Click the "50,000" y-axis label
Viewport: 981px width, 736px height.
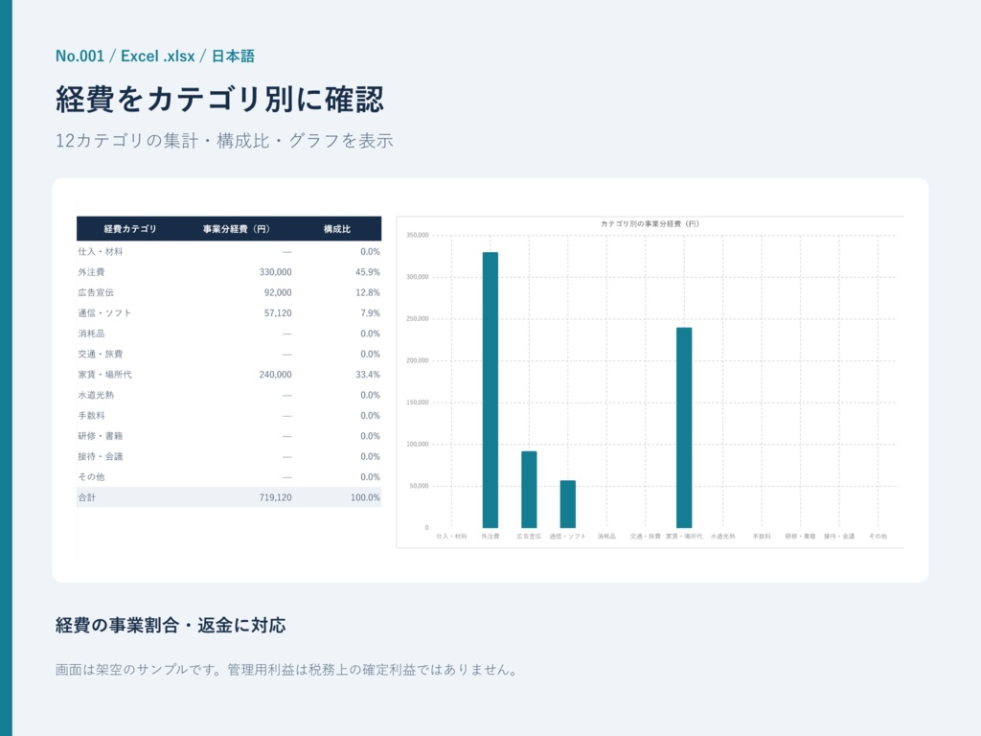coord(420,486)
